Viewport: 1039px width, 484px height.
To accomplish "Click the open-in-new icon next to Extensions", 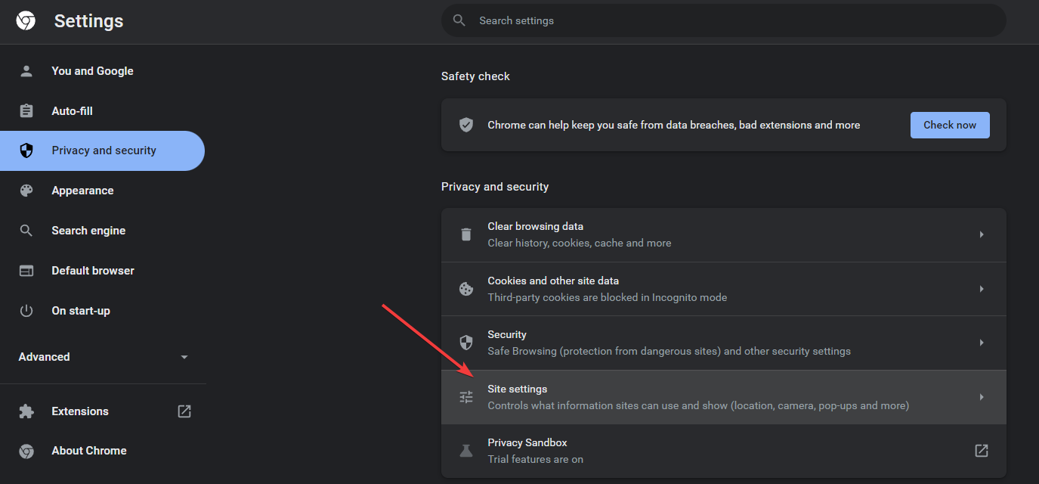I will [184, 411].
